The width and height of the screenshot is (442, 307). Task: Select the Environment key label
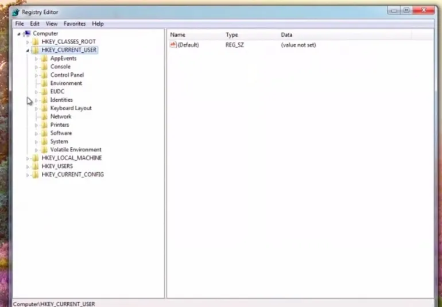66,83
